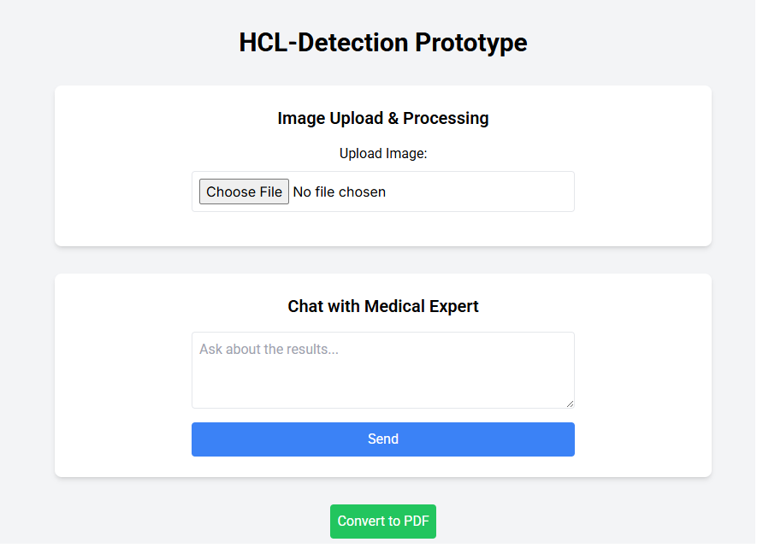Image resolution: width=757 pixels, height=554 pixels.
Task: Select the 'HCL-Detection Prototype' page title
Action: [x=382, y=43]
